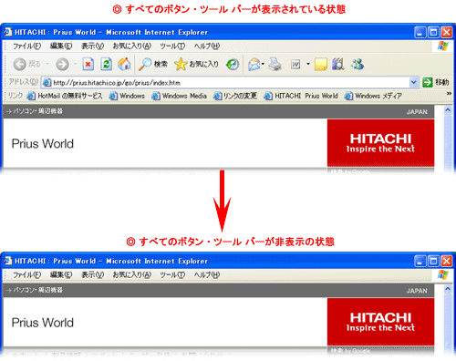Click the address URL text field
The width and height of the screenshot is (456, 361).
[x=230, y=82]
